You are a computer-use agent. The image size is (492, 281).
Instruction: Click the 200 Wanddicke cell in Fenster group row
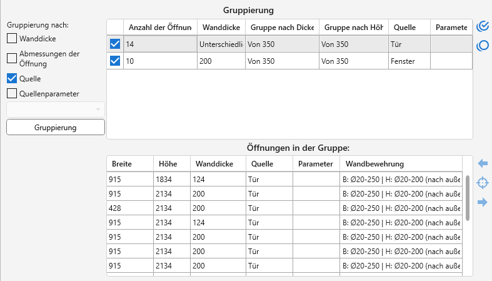[x=221, y=61]
